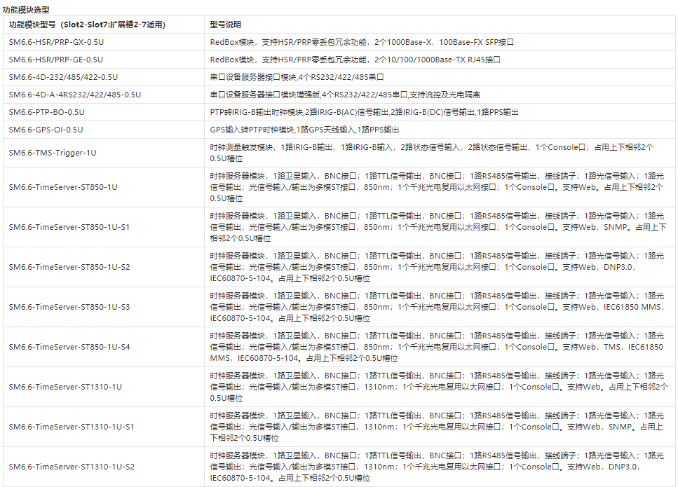
Task: Click the SM6.6-TimeServer-ST1310-1U-S2 model cell
Action: 72,467
